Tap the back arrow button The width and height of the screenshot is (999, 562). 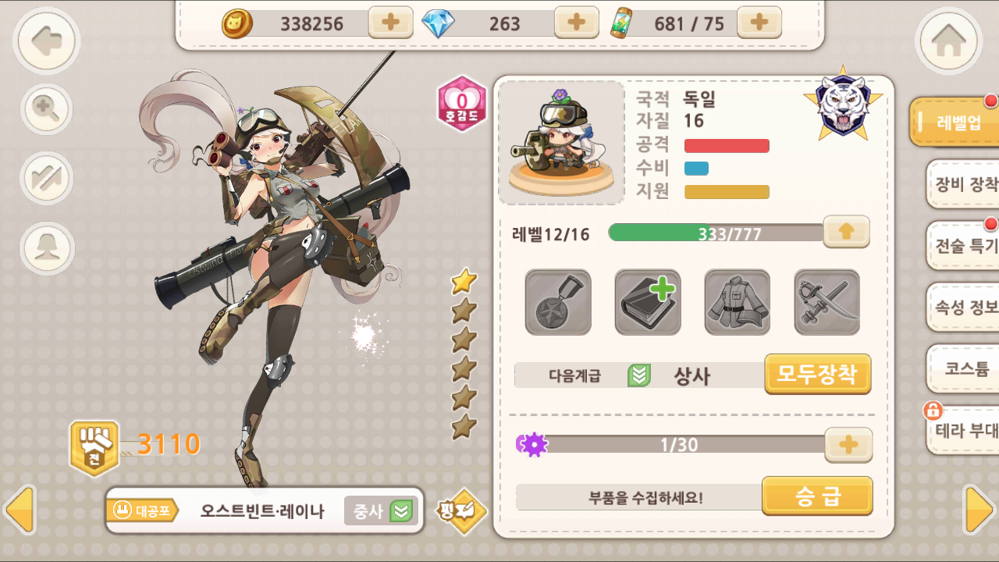click(46, 41)
